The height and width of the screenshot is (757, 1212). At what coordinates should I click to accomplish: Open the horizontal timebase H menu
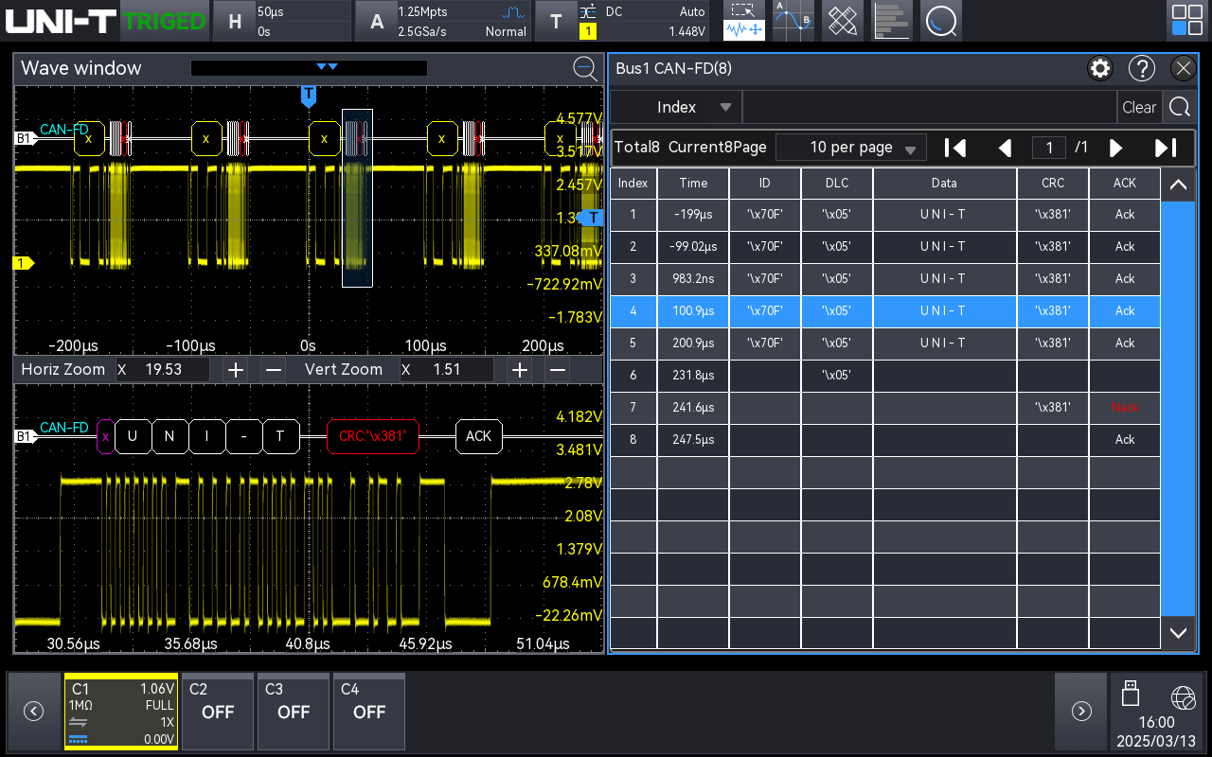(x=236, y=21)
